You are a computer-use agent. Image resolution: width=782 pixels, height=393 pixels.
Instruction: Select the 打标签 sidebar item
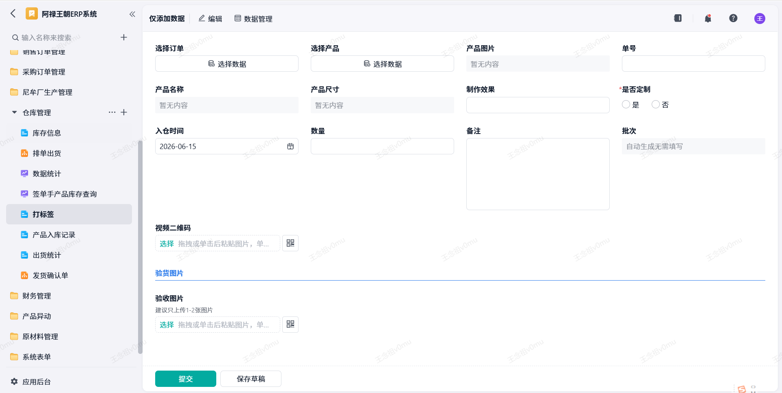coord(69,214)
